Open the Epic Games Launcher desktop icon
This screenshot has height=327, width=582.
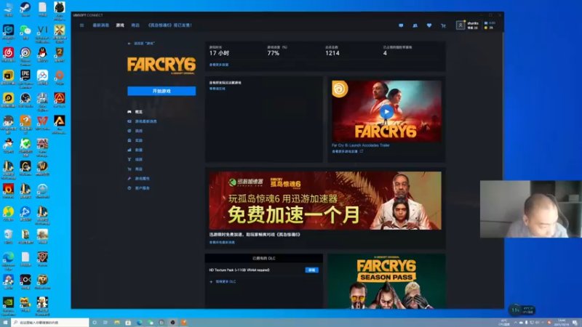point(25,79)
